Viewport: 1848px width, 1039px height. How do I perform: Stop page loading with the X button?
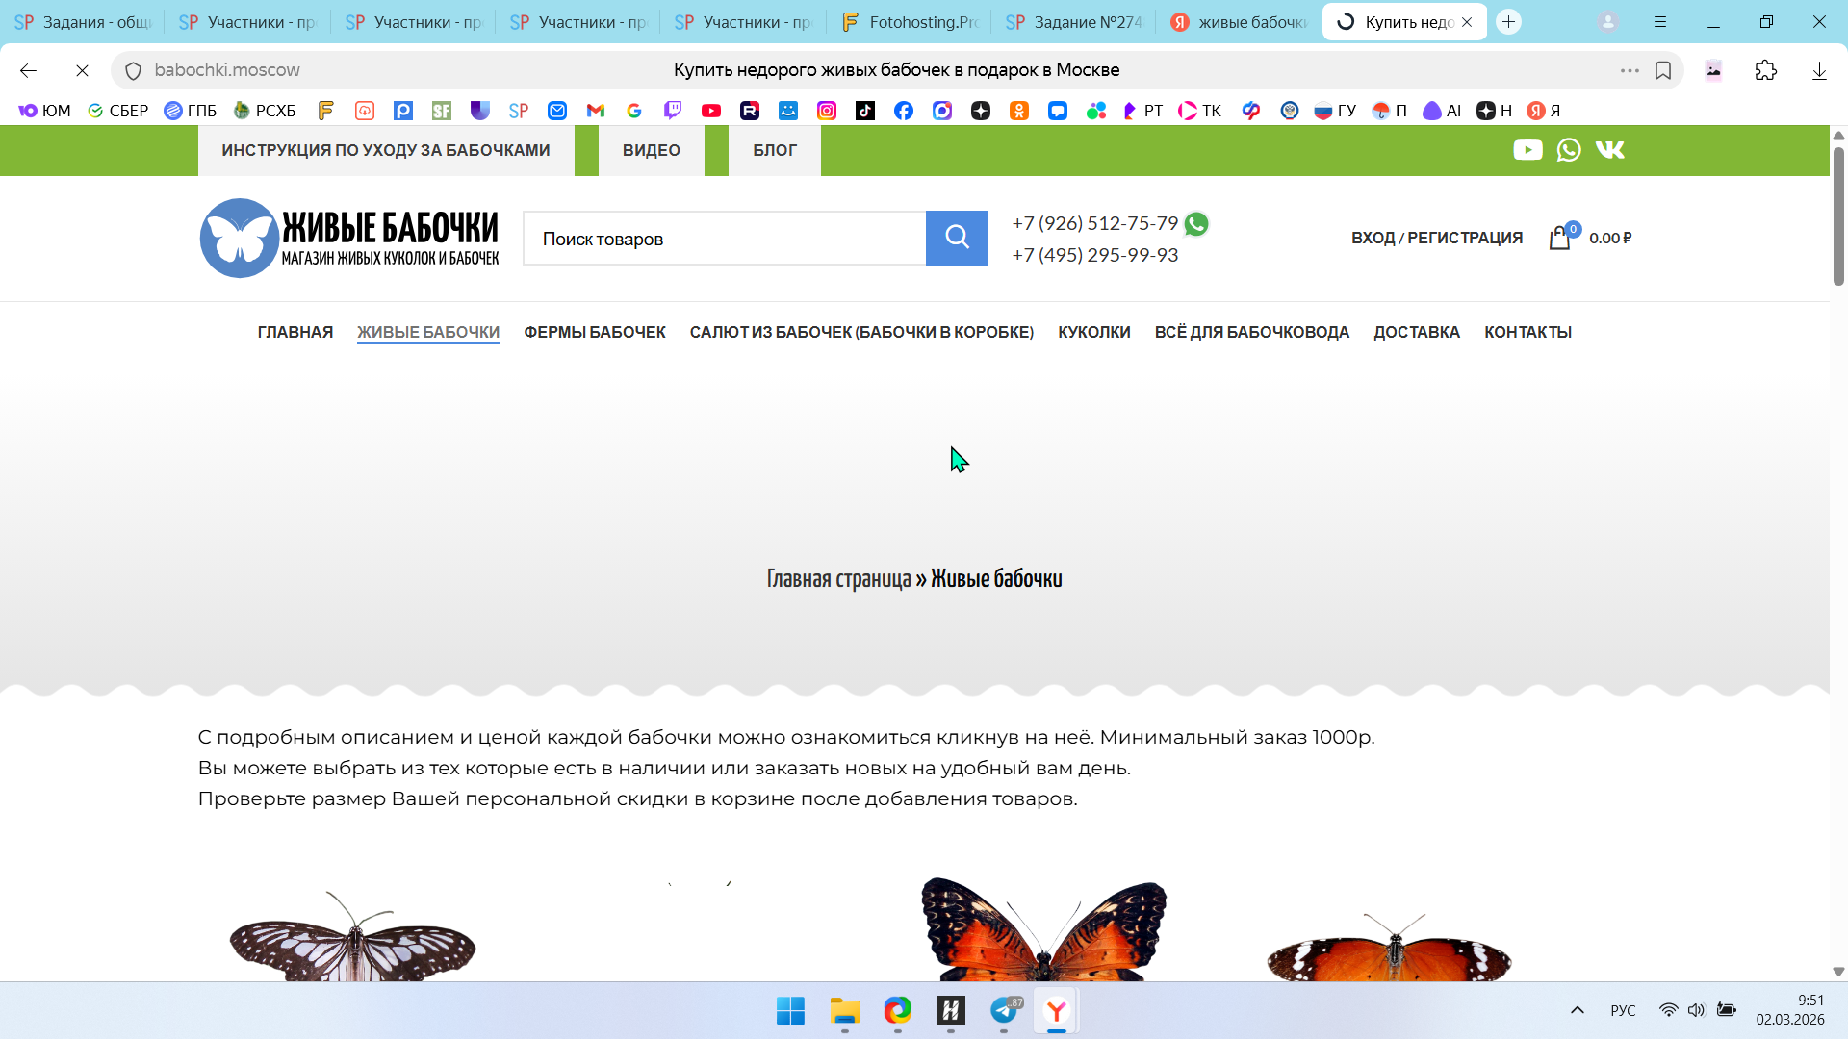pyautogui.click(x=82, y=70)
